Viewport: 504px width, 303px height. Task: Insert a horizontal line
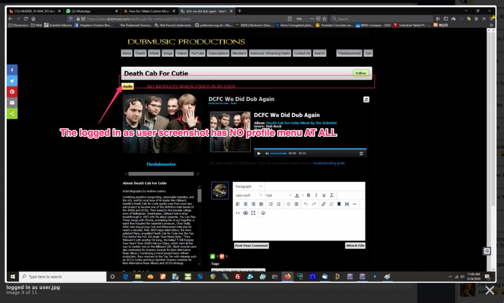pos(354,204)
